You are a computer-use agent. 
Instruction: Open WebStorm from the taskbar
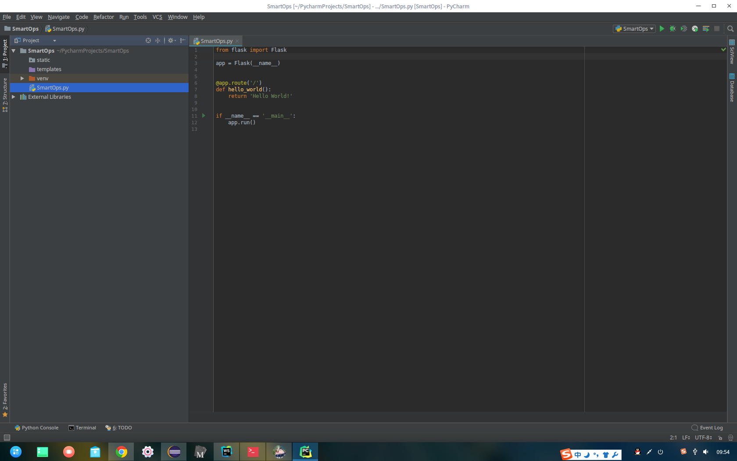coord(226,452)
